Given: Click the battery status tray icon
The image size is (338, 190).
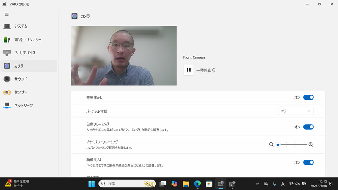Looking at the screenshot, I should (304, 184).
